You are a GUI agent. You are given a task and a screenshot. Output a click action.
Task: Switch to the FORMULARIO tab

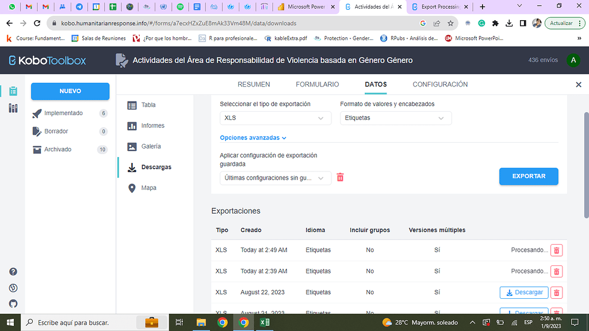coord(317,84)
